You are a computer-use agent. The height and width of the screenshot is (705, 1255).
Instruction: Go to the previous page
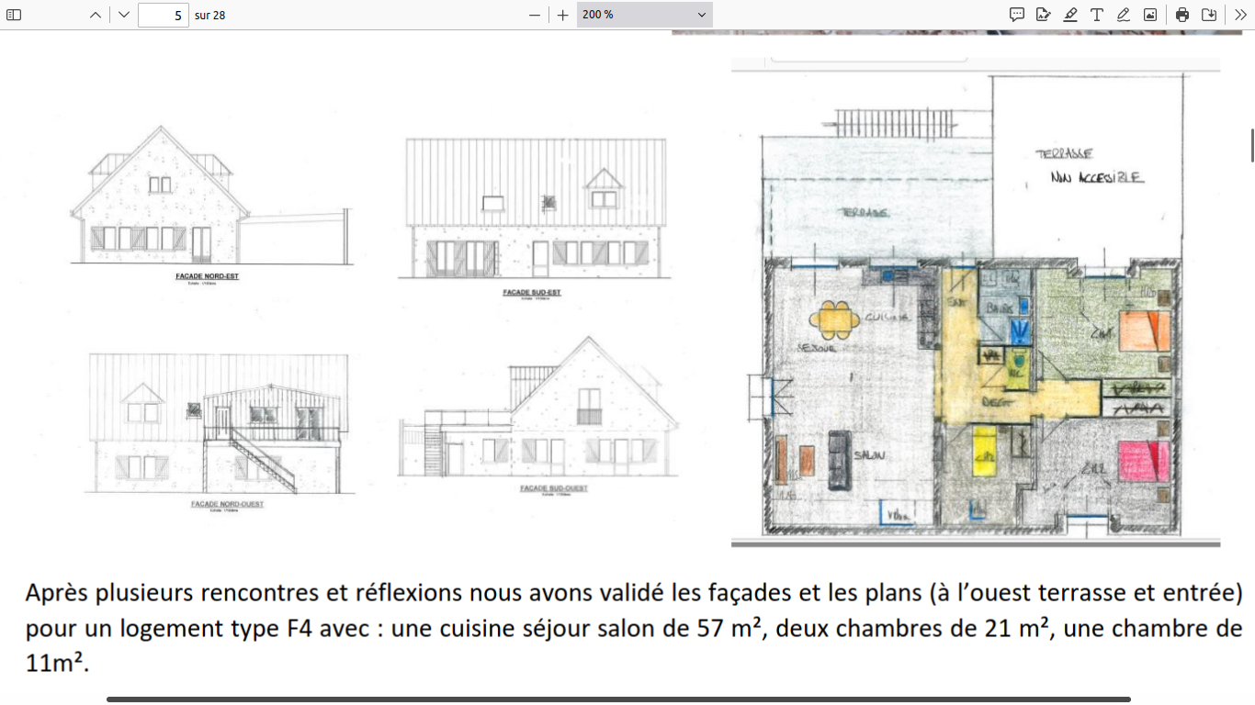(96, 15)
